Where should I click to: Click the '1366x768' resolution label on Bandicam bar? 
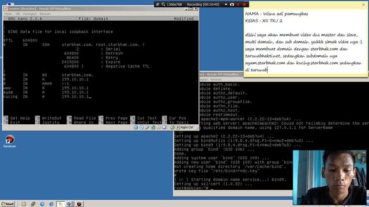pos(174,5)
